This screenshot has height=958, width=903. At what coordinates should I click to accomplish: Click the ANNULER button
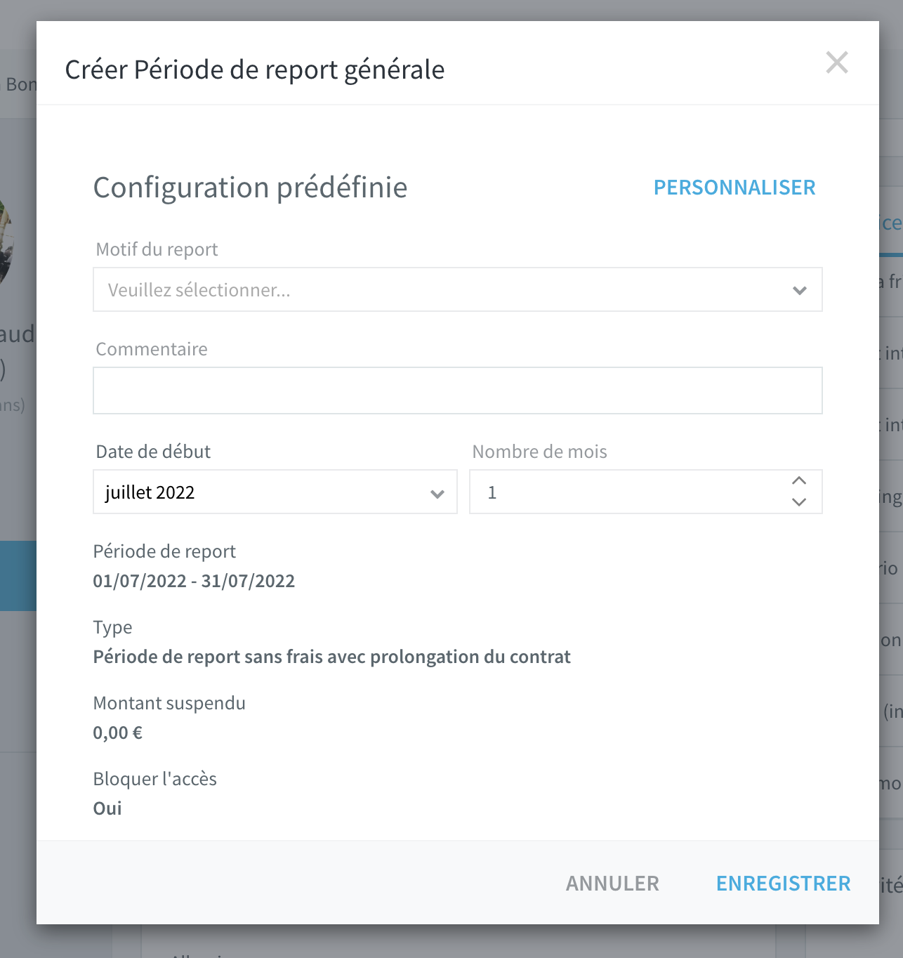tap(613, 884)
